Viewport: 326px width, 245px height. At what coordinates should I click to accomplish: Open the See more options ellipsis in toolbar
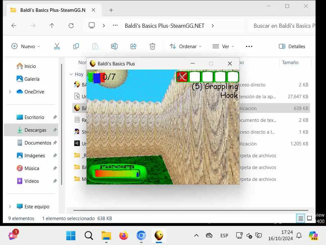[249, 46]
